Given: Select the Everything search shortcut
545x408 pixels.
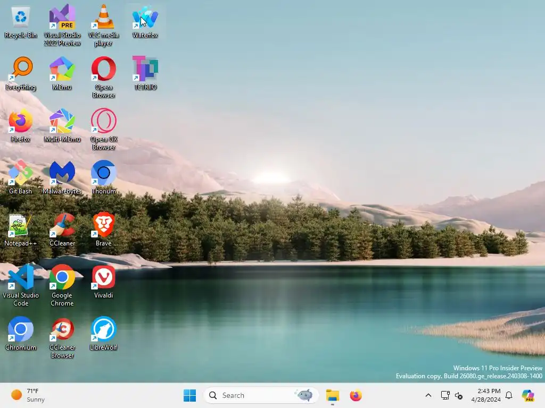Looking at the screenshot, I should pos(21,73).
